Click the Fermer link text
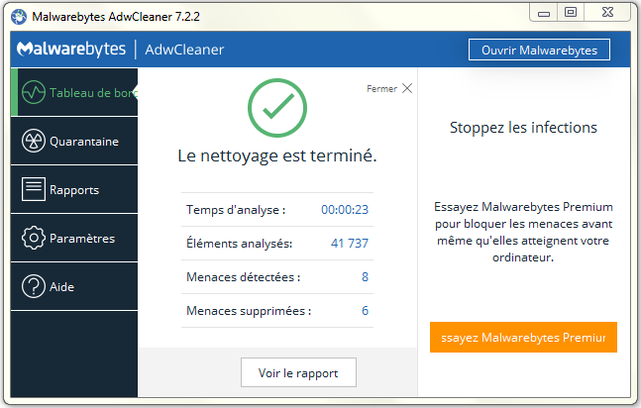The height and width of the screenshot is (408, 641). [381, 89]
